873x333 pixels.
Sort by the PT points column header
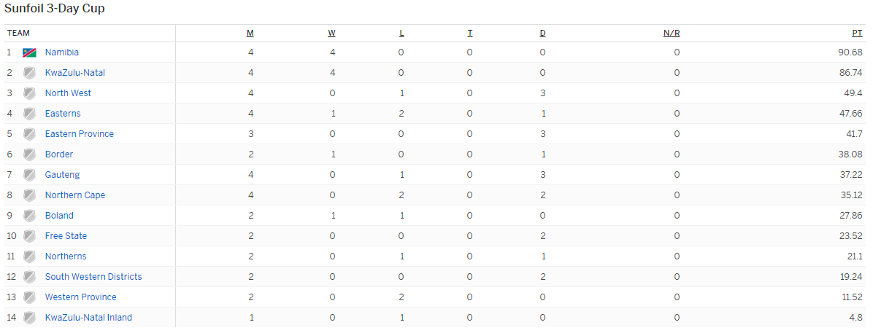[857, 34]
